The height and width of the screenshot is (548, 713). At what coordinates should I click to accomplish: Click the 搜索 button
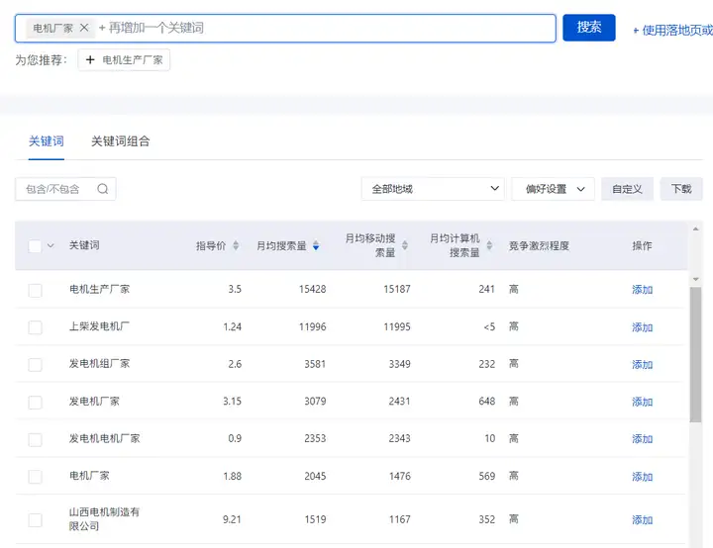(589, 28)
